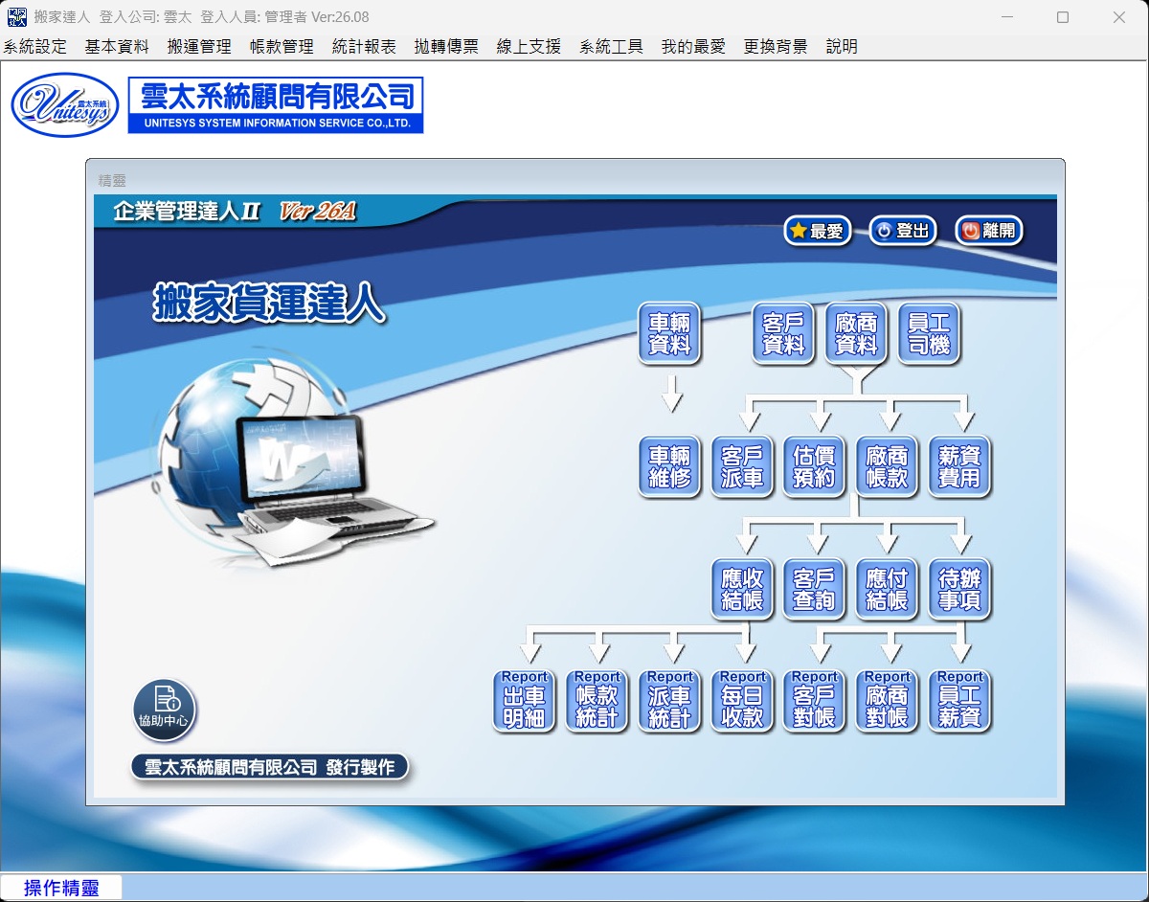This screenshot has width=1149, height=902.
Task: Open the 我的最愛 menu
Action: [693, 46]
